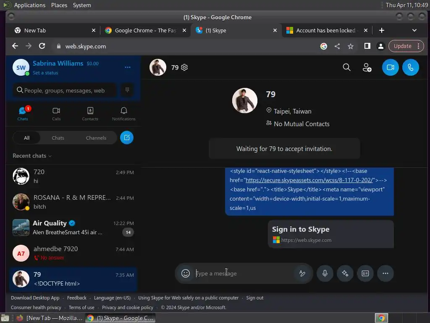Share this page from address bar
430x323 pixels.
coord(337,46)
